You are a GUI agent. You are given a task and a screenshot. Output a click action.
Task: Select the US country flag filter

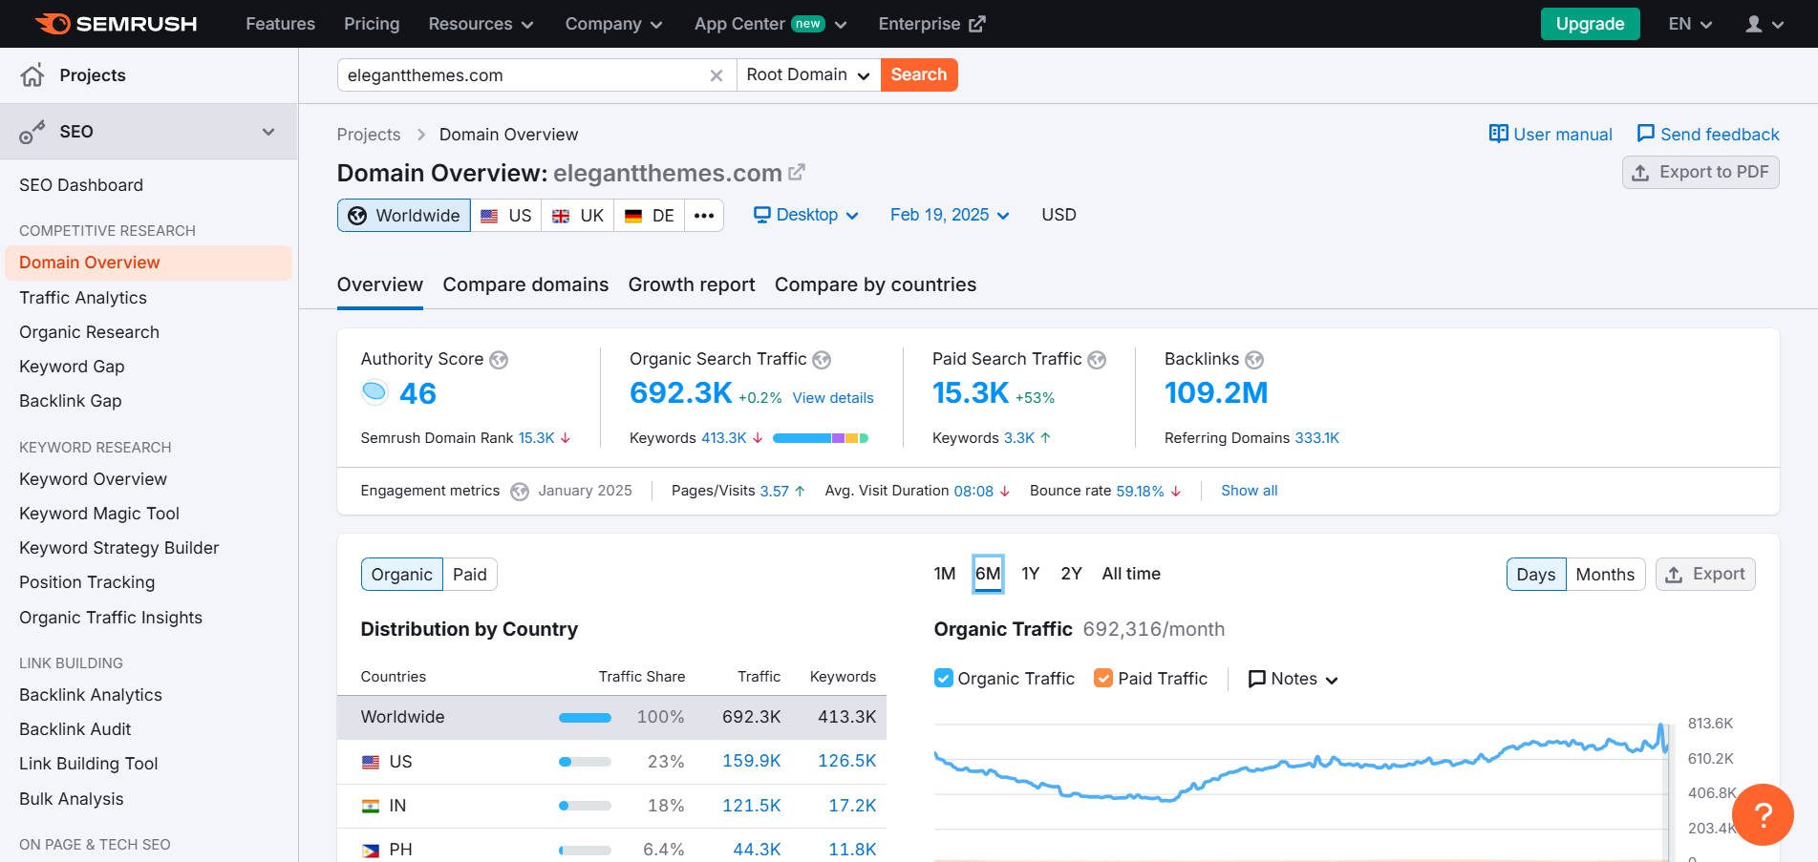pyautogui.click(x=506, y=215)
